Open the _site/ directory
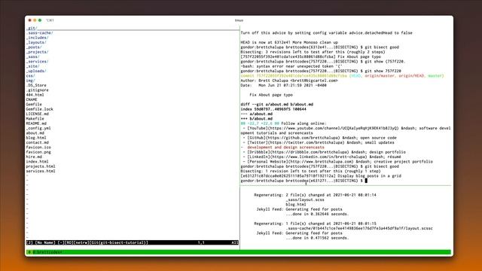Viewport: 482px width, 271px height. click(x=33, y=66)
